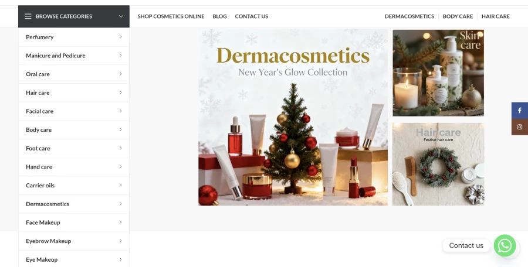This screenshot has height=267, width=528.
Task: Select Dermacosmetics in the top-right navigation
Action: 409,16
